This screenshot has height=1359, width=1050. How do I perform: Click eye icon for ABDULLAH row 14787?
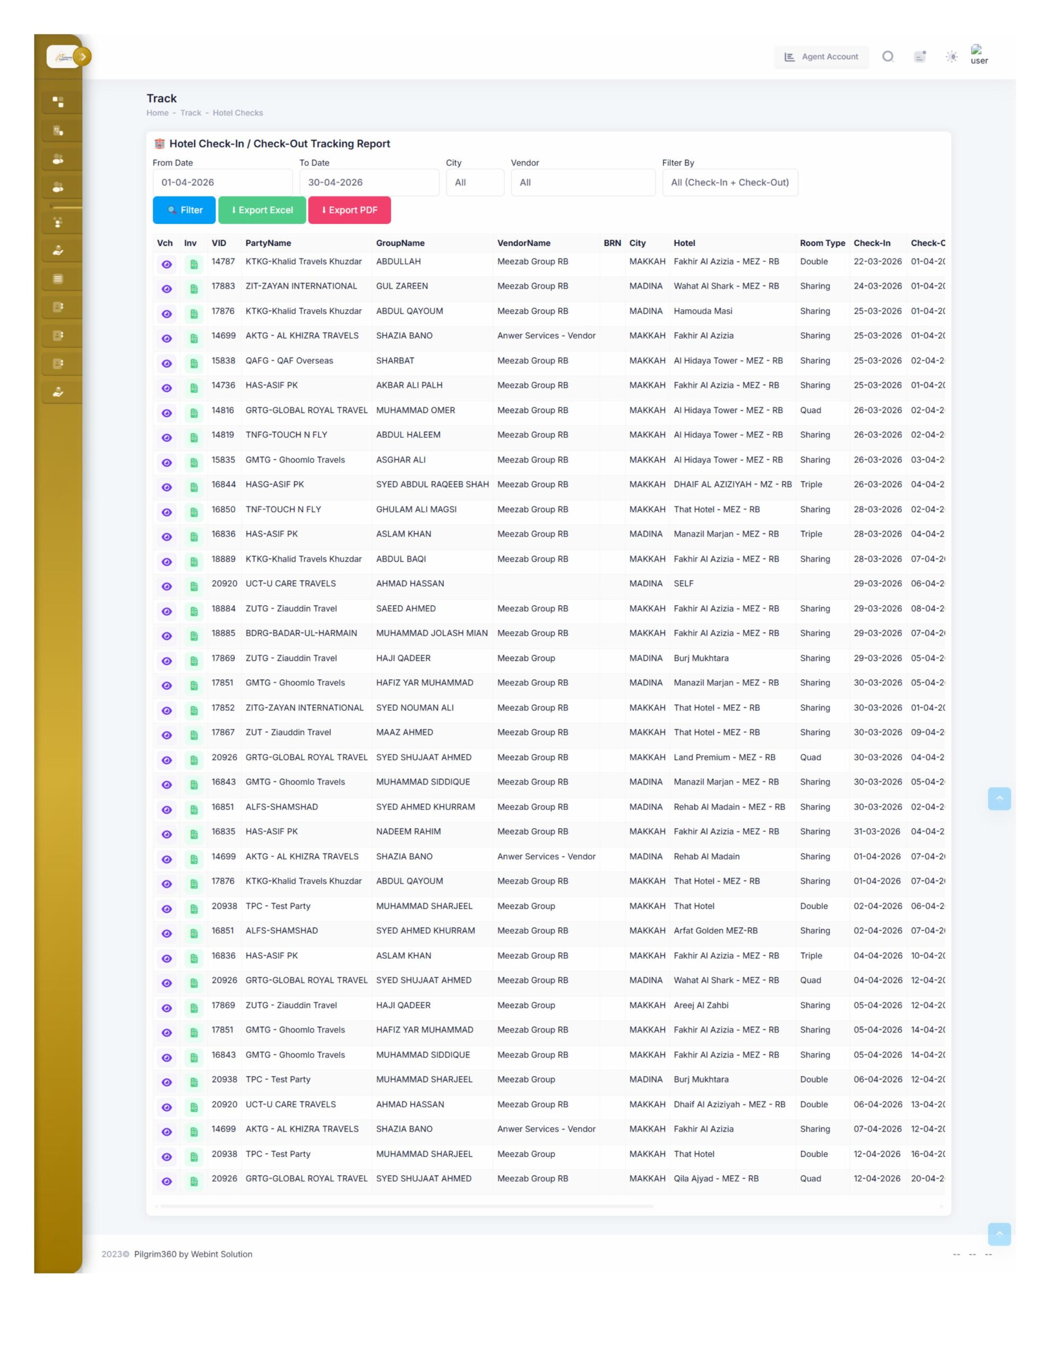coord(167,264)
